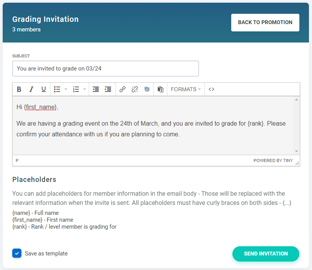
Task: Insert a link into email body
Action: tap(123, 89)
